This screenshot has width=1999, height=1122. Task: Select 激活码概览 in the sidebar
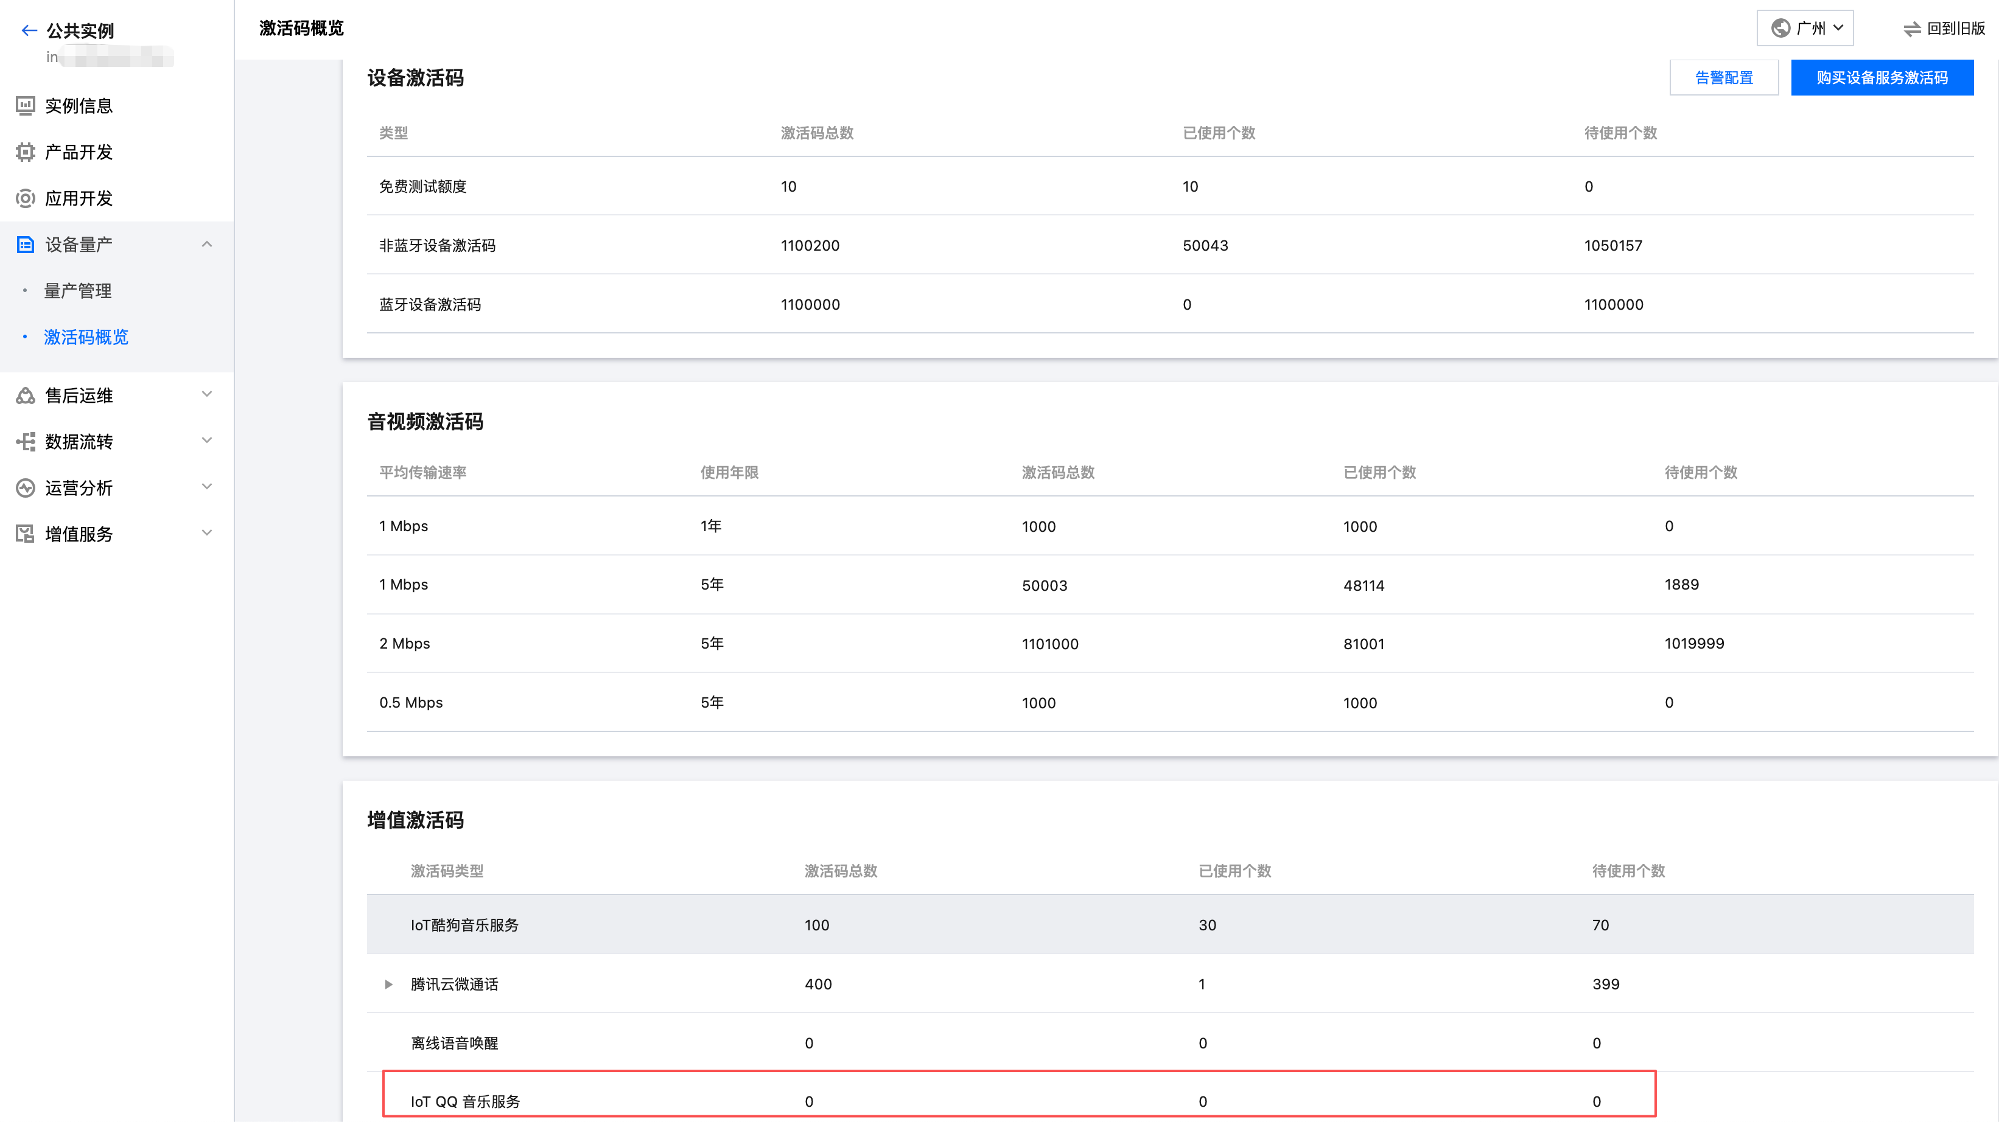click(x=86, y=336)
